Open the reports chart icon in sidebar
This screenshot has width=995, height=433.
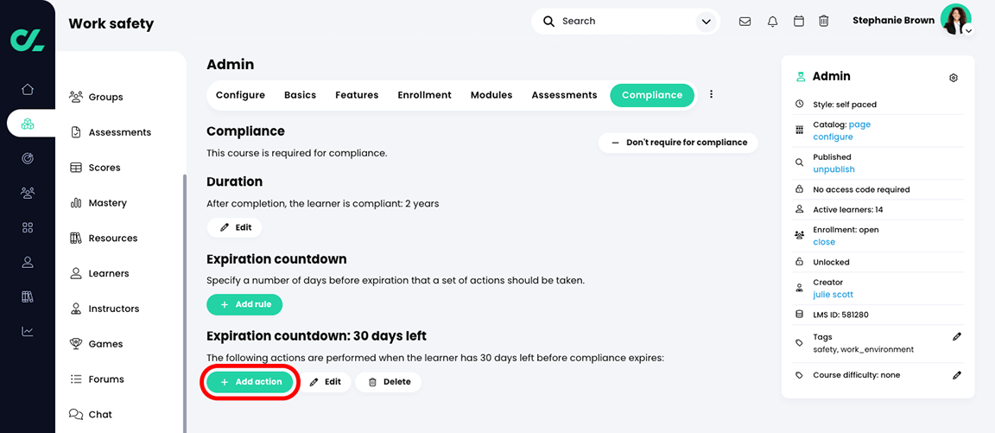[28, 331]
